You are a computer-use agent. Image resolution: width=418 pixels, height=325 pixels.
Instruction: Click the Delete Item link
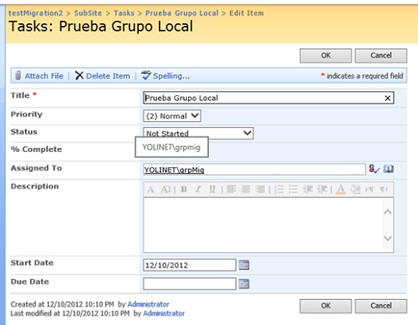(x=108, y=76)
